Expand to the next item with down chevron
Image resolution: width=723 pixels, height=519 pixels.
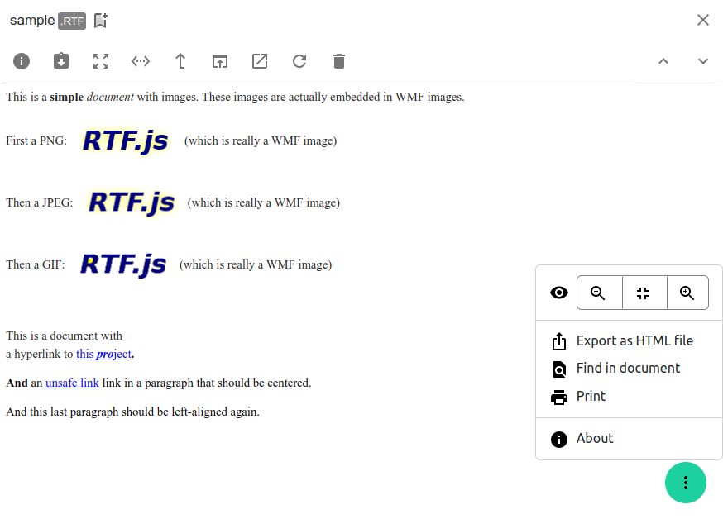click(x=703, y=61)
